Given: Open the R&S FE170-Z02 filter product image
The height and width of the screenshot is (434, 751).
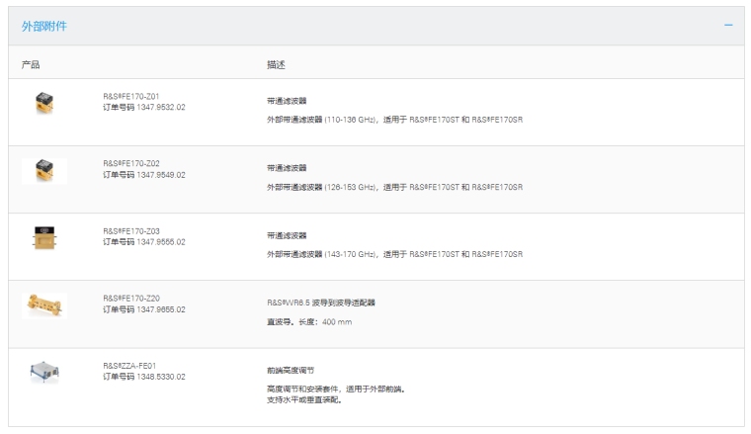Looking at the screenshot, I should coord(44,170).
